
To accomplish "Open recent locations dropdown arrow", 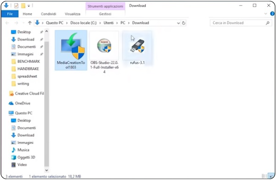I will pyautogui.click(x=23, y=23).
